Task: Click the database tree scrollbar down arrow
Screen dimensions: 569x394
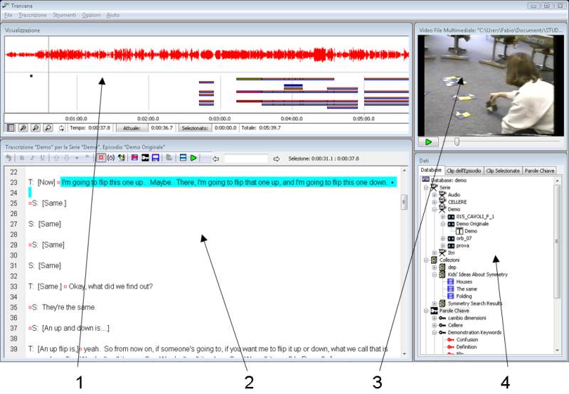Action: (558, 350)
